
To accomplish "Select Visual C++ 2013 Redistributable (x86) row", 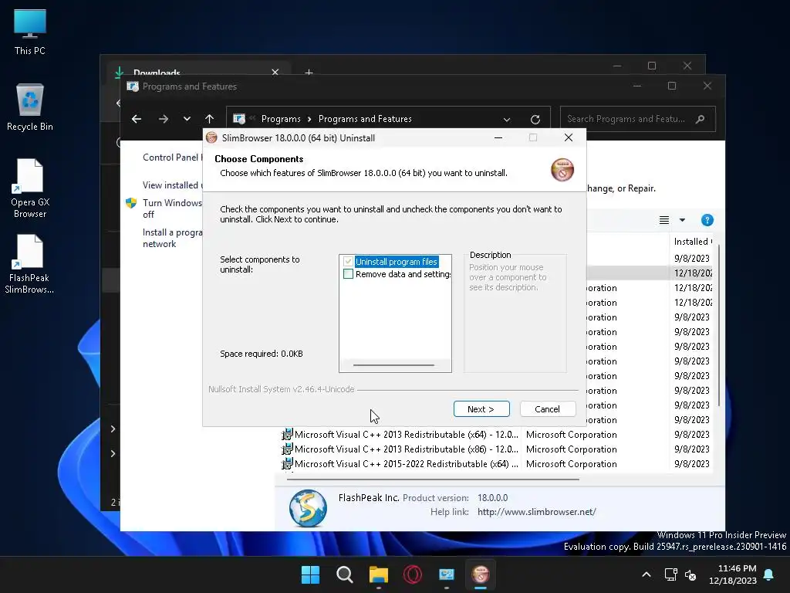I will click(496, 449).
